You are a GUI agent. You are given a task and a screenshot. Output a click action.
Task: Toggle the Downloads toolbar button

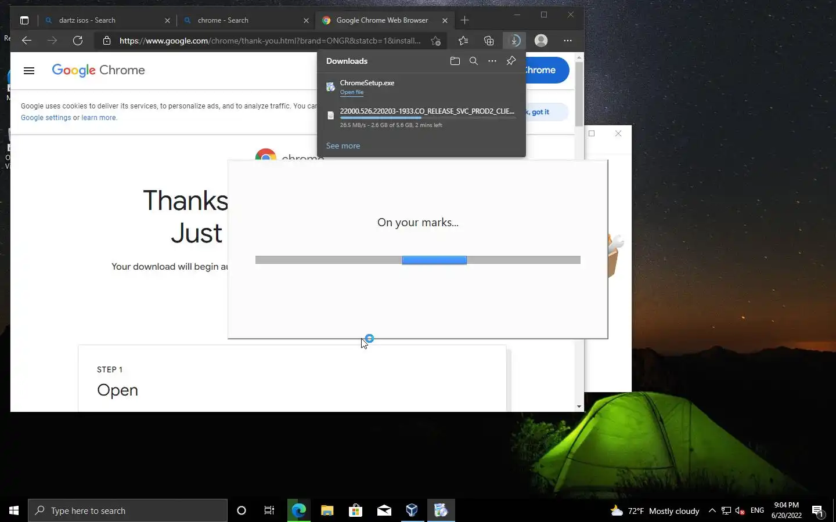click(x=514, y=41)
